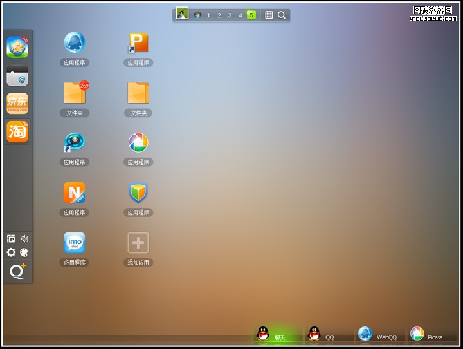This screenshot has width=463, height=349.
Task: Switch to desktop page 1
Action: (208, 15)
